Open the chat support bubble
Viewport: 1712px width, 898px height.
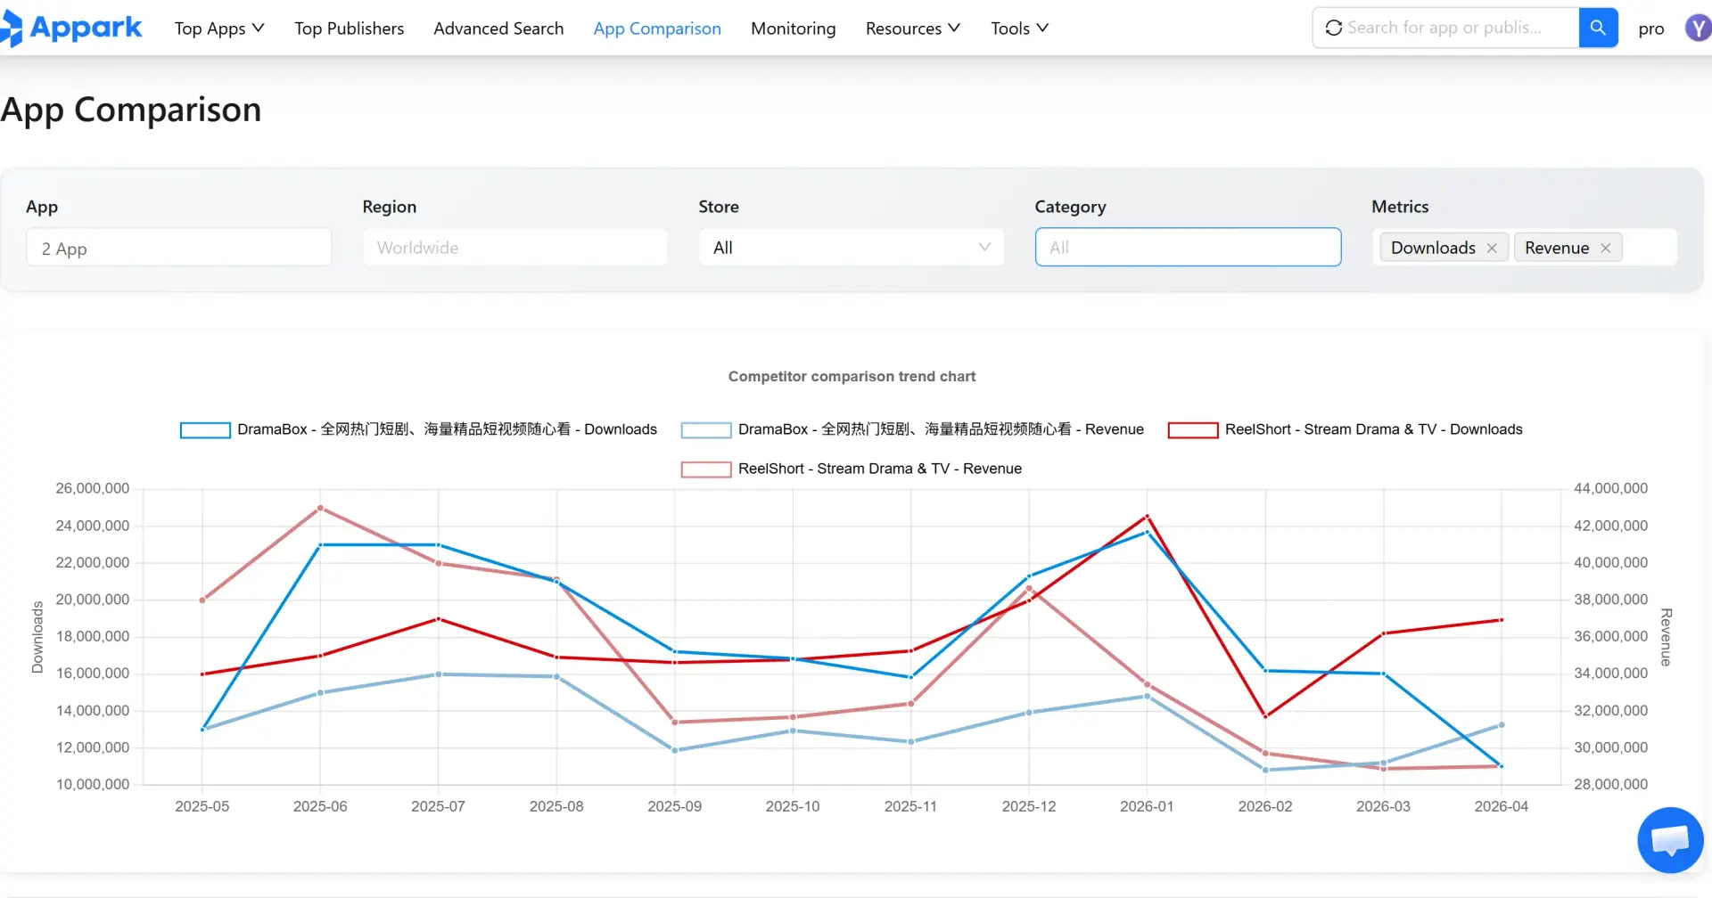[1670, 840]
